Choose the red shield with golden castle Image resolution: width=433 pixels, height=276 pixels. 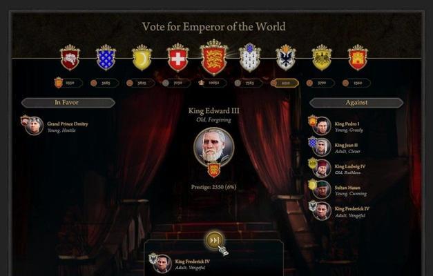click(358, 57)
